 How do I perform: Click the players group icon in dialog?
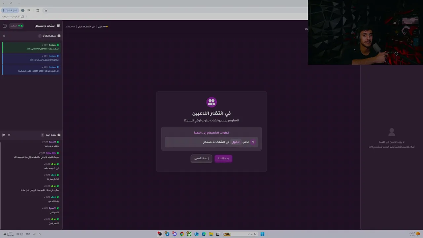(211, 102)
